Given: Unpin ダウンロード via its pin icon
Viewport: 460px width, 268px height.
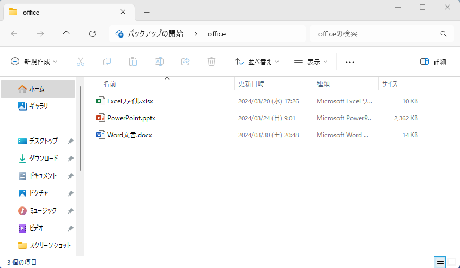Looking at the screenshot, I should (x=70, y=159).
